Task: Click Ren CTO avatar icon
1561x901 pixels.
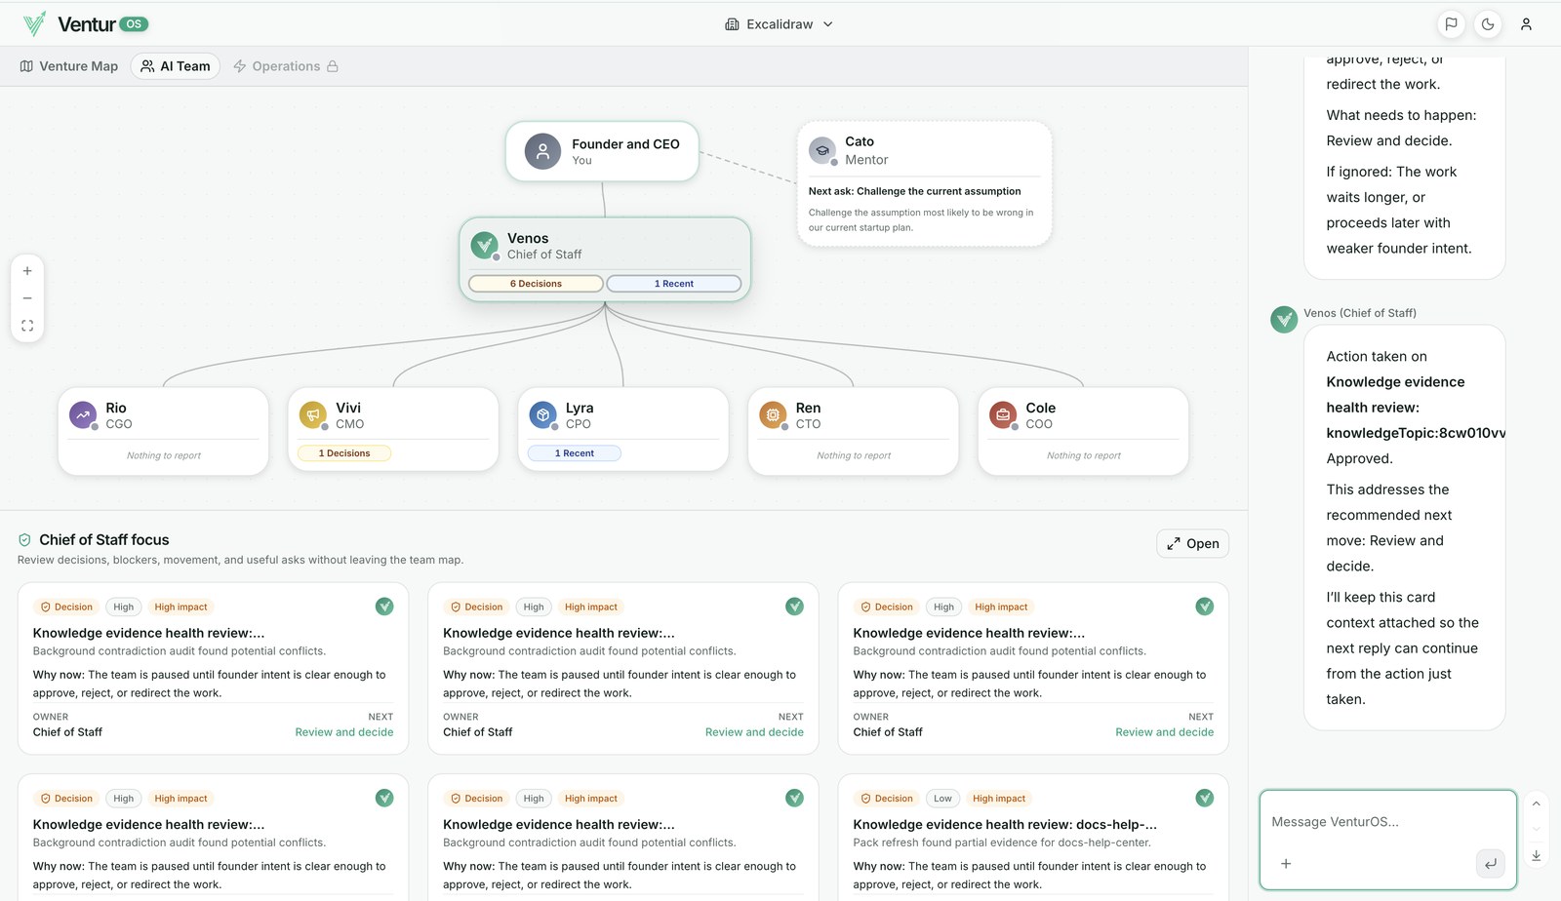Action: tap(773, 414)
